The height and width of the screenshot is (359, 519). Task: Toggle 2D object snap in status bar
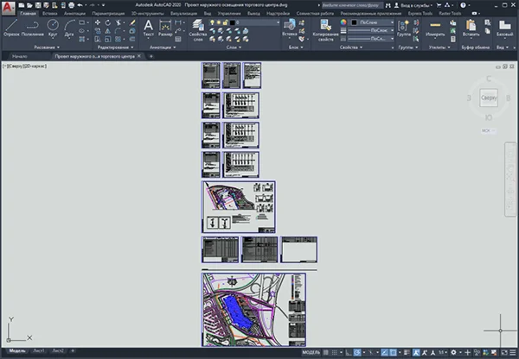394,353
